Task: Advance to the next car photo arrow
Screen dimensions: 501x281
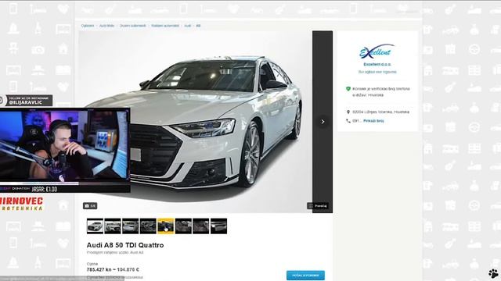Action: (323, 122)
